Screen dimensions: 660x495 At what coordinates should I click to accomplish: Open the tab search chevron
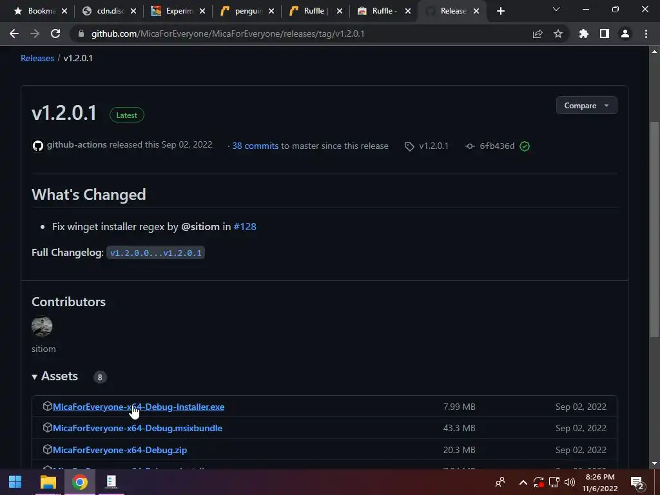click(556, 9)
